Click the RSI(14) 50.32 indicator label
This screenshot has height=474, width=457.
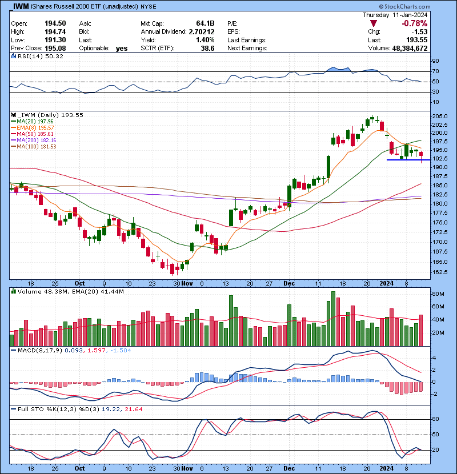pyautogui.click(x=40, y=56)
